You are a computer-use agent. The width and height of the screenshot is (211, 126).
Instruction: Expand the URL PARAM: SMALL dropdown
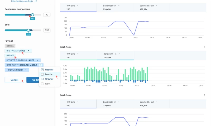pyautogui.click(x=28, y=51)
